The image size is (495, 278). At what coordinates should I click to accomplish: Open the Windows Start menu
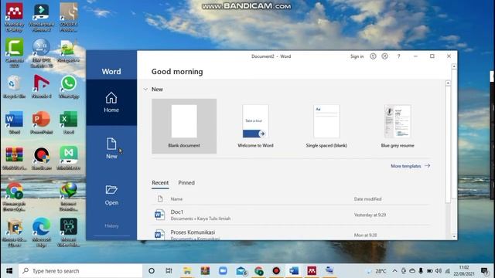pyautogui.click(x=9, y=271)
